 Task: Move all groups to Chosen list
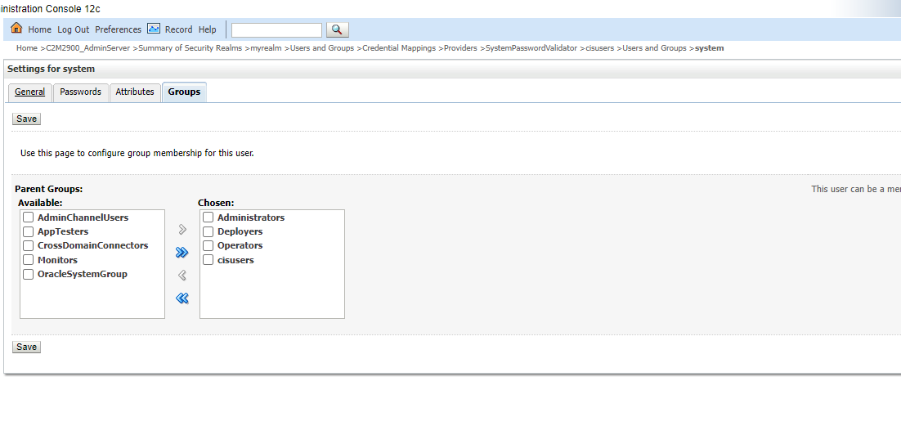tap(182, 253)
